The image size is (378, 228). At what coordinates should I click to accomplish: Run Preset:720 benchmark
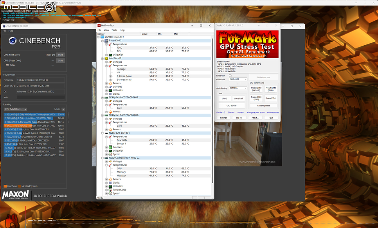[271, 98]
